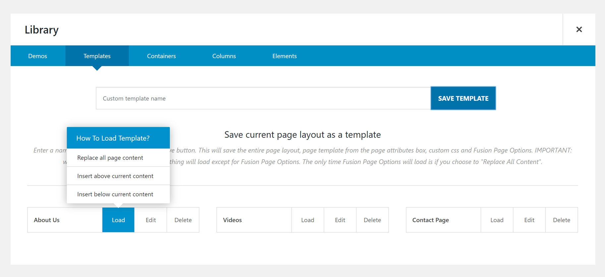Delete the About Us template
The image size is (605, 277).
[183, 220]
